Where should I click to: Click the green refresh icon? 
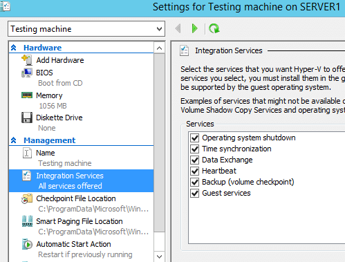point(214,28)
